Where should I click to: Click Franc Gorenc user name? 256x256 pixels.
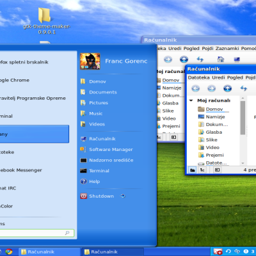[x=126, y=61]
